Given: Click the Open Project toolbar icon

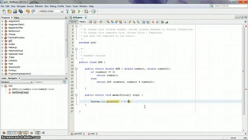Looking at the screenshot, I should pos(15,11).
